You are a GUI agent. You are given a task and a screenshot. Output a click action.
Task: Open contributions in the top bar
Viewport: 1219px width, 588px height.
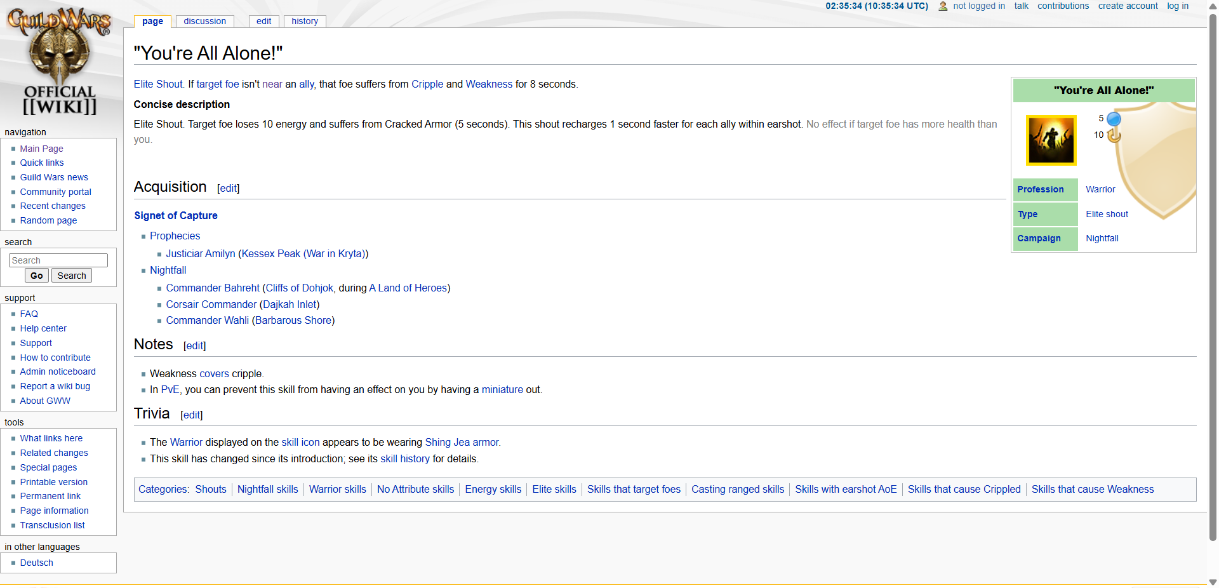1063,6
